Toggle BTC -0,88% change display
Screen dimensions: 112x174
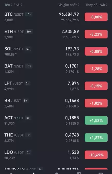(96, 17)
